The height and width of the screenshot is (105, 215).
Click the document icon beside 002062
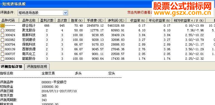(x=3, y=40)
